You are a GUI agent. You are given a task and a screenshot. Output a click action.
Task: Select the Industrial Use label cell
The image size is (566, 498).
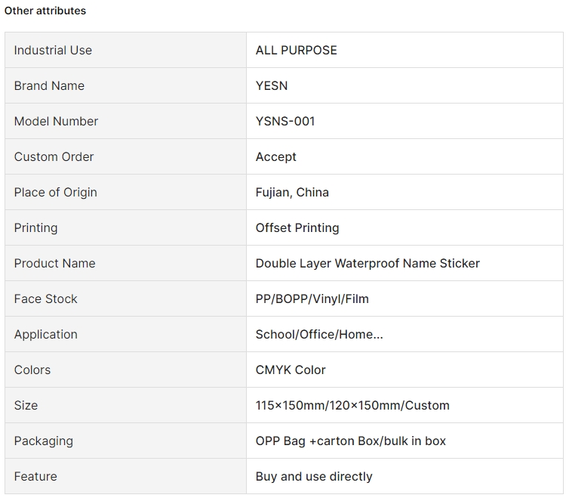(125, 50)
